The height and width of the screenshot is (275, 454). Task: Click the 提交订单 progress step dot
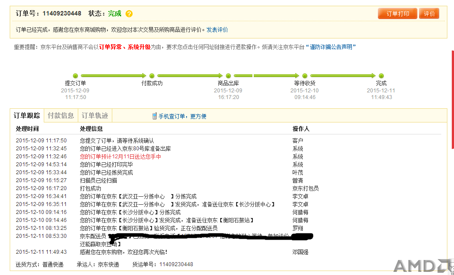tap(75, 76)
